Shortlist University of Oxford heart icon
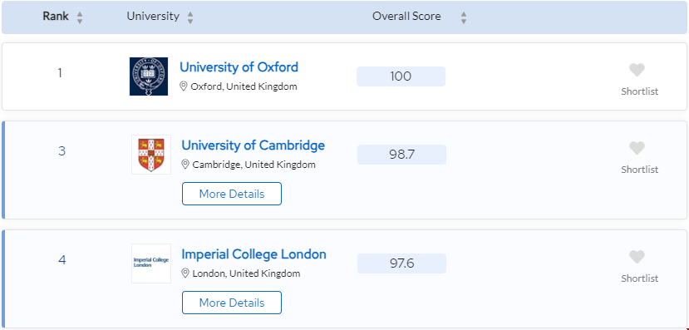The image size is (689, 330). point(637,70)
